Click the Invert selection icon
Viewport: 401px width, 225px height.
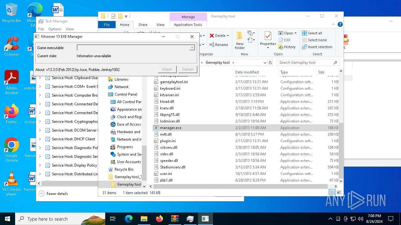point(305,47)
